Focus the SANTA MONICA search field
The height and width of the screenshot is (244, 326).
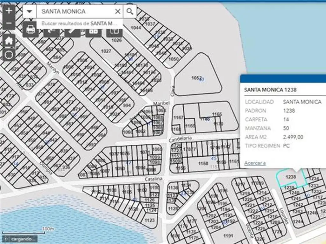coord(75,11)
